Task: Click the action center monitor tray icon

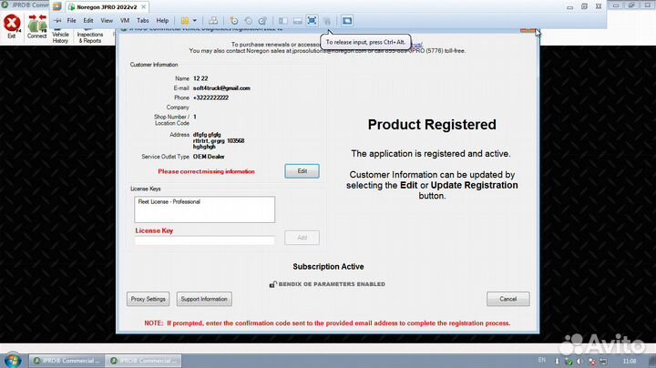Action: 603,361
